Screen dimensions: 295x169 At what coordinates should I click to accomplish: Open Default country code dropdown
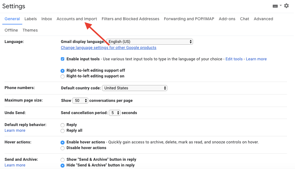click(135, 88)
